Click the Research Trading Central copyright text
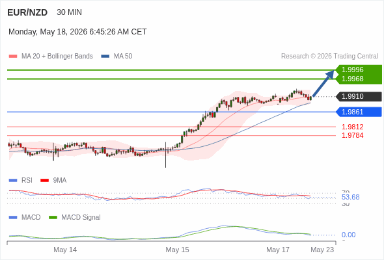Screen dimensions: 384x260 (329, 57)
